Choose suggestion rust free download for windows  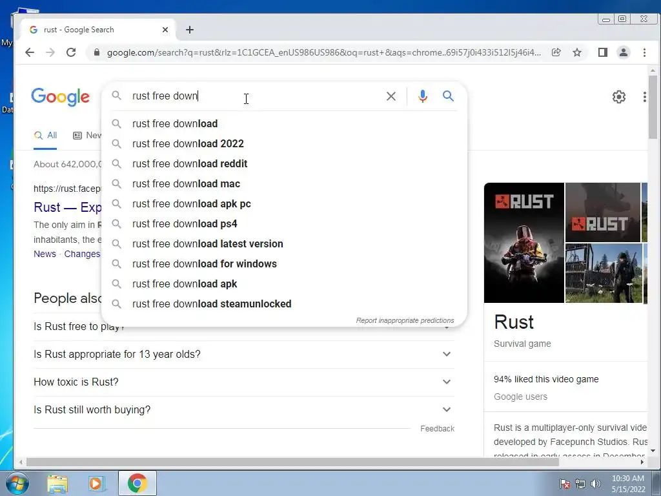284,264
